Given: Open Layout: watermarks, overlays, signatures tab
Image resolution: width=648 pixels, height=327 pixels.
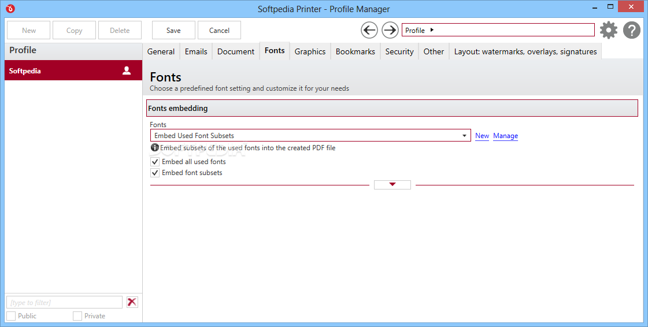Looking at the screenshot, I should click(x=525, y=51).
